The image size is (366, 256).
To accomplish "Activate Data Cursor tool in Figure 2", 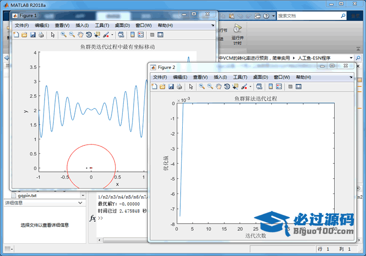I will point(235,87).
